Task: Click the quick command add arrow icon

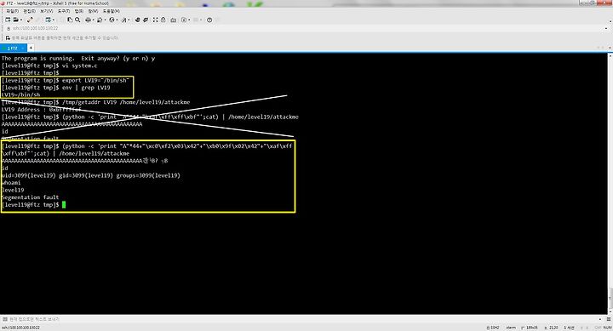Action: [x=8, y=38]
